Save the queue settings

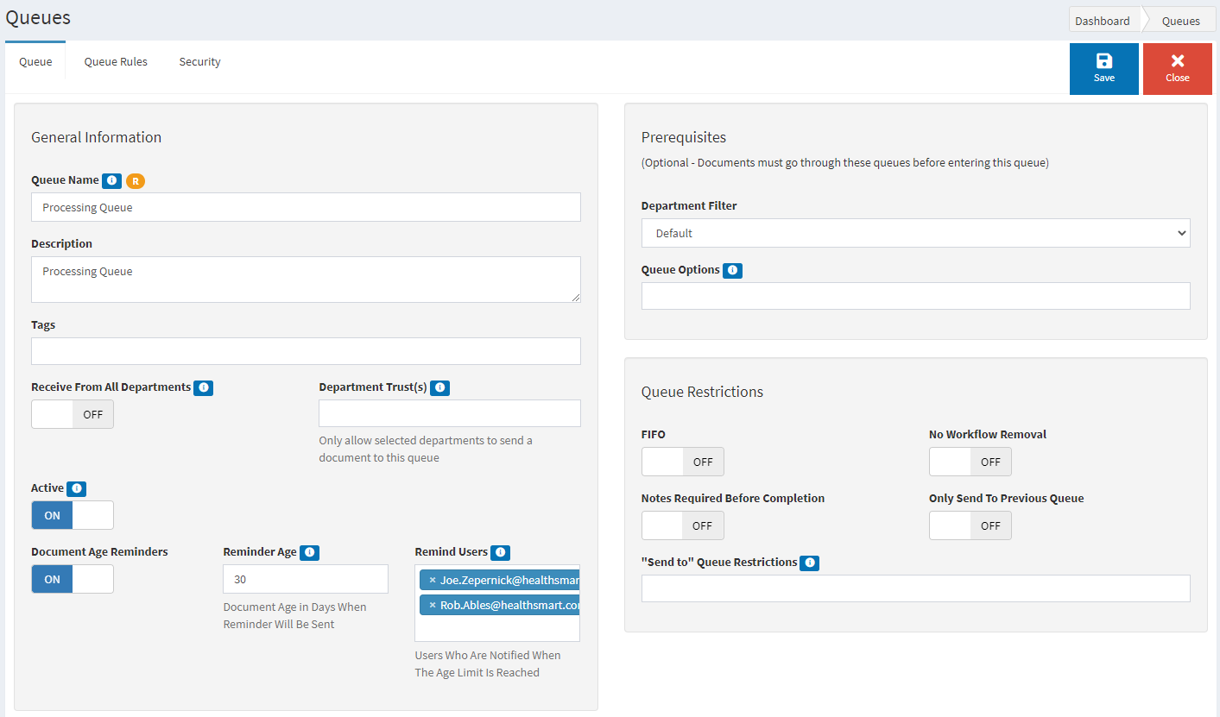click(1103, 68)
